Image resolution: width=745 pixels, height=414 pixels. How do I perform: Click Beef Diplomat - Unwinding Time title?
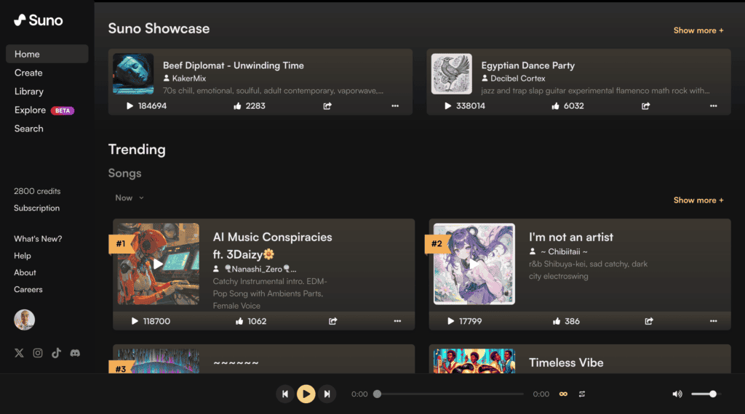click(x=234, y=65)
